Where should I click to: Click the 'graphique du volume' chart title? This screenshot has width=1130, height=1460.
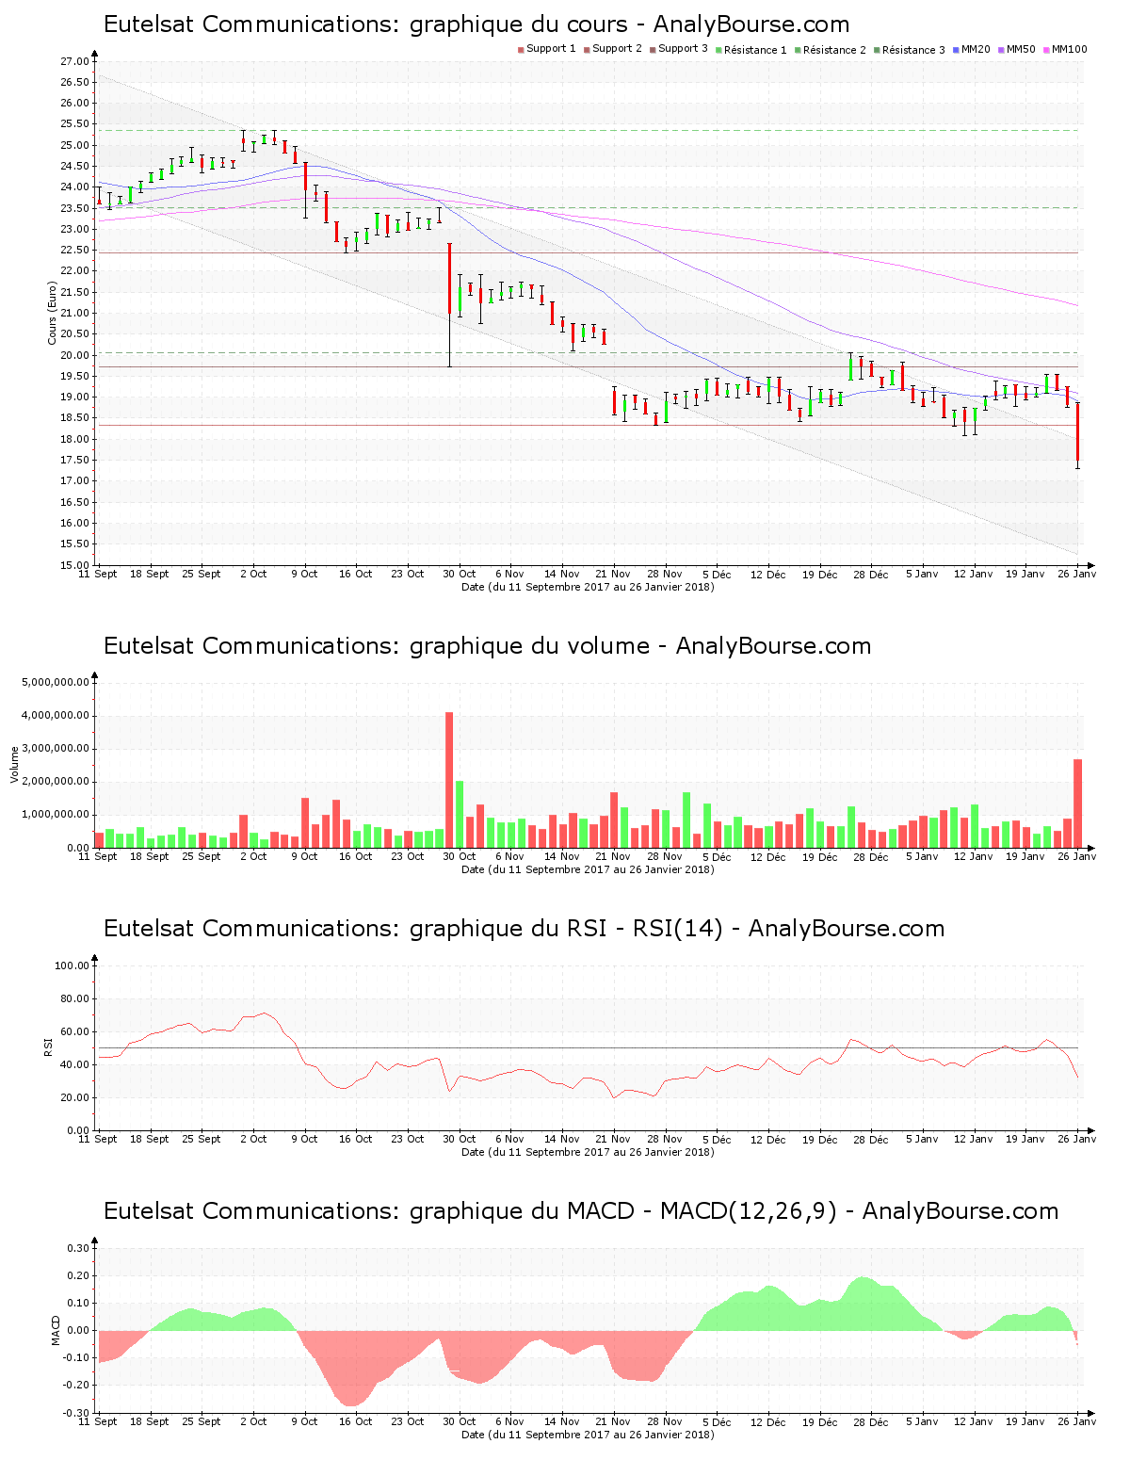click(487, 645)
